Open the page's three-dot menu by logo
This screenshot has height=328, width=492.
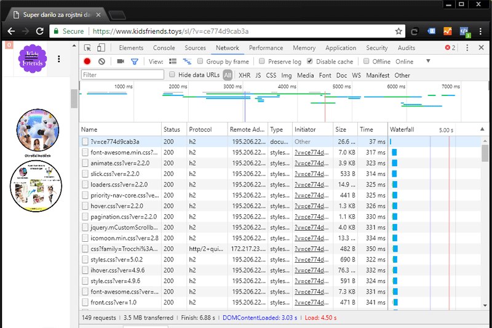[59, 59]
